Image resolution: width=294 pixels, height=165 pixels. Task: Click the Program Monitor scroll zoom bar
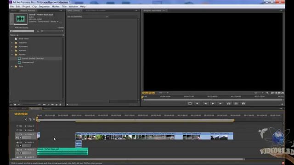(x=213, y=100)
